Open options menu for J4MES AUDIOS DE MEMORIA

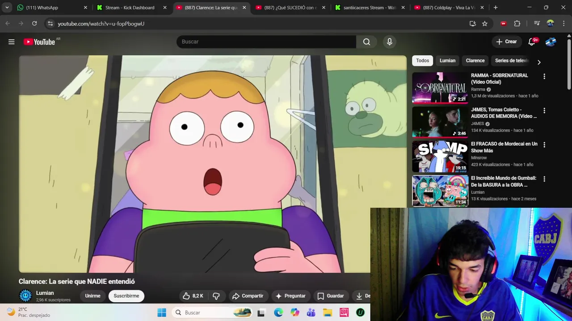tap(544, 111)
